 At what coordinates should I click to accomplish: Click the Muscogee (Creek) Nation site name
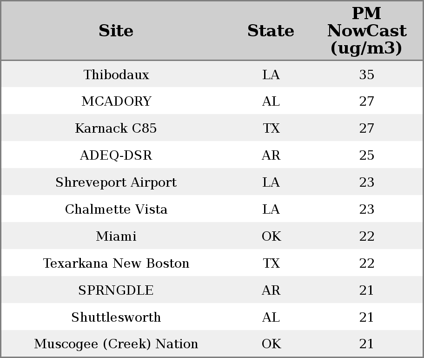(116, 344)
